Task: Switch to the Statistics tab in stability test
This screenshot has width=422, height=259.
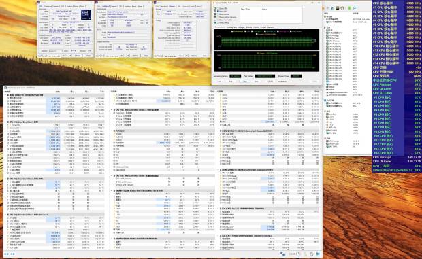Action: (271, 27)
